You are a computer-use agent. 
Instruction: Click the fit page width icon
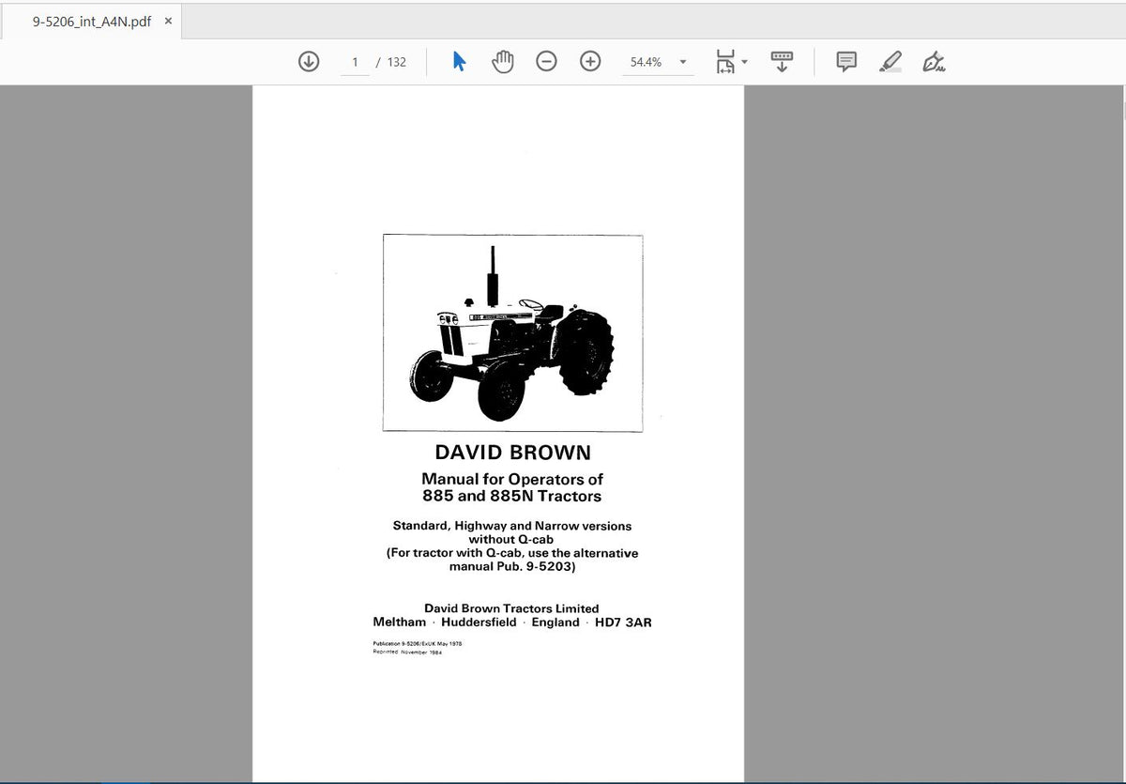click(x=725, y=62)
